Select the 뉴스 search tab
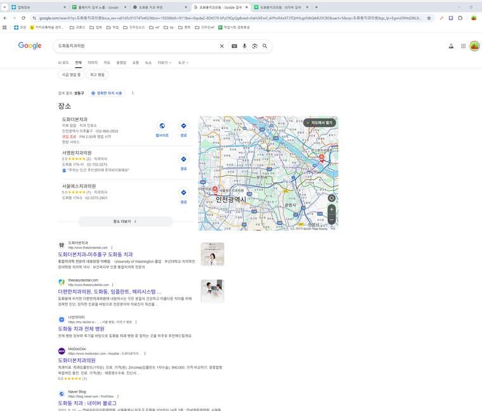This screenshot has height=411, width=482. click(148, 62)
